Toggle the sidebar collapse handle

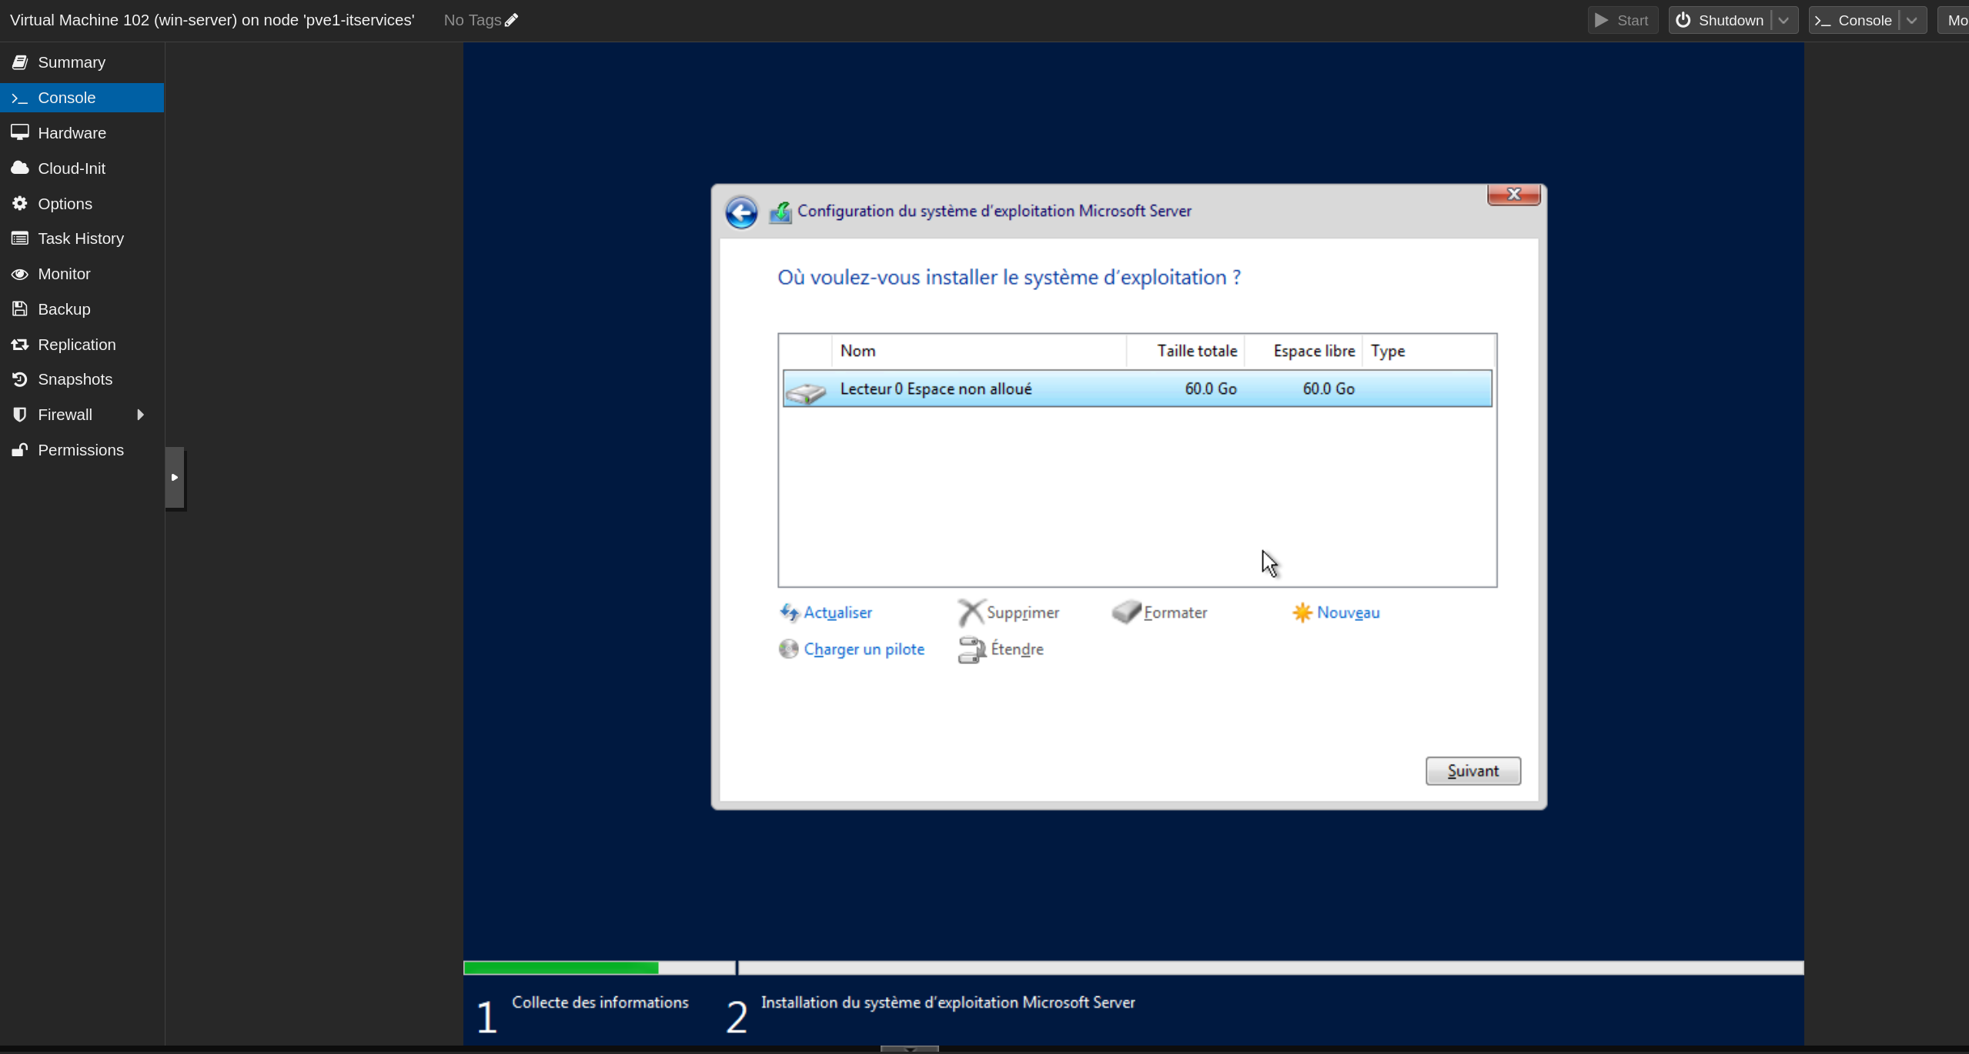point(175,477)
